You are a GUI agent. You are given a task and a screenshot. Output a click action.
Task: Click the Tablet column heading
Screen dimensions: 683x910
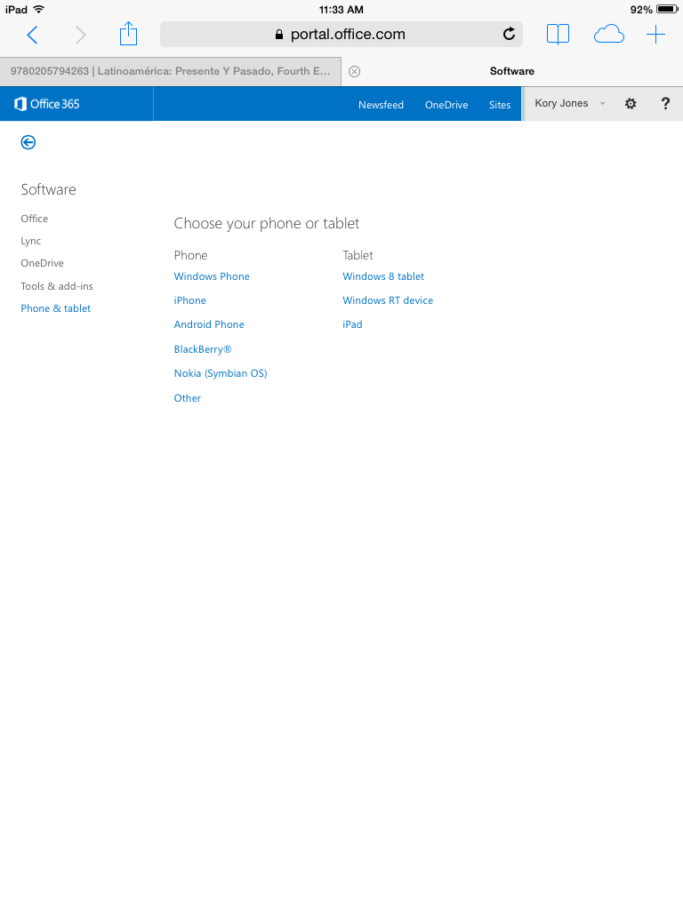(x=358, y=255)
